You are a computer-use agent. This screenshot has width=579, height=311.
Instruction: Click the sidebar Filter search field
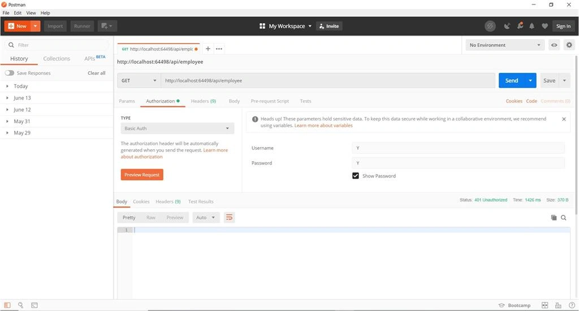click(57, 45)
